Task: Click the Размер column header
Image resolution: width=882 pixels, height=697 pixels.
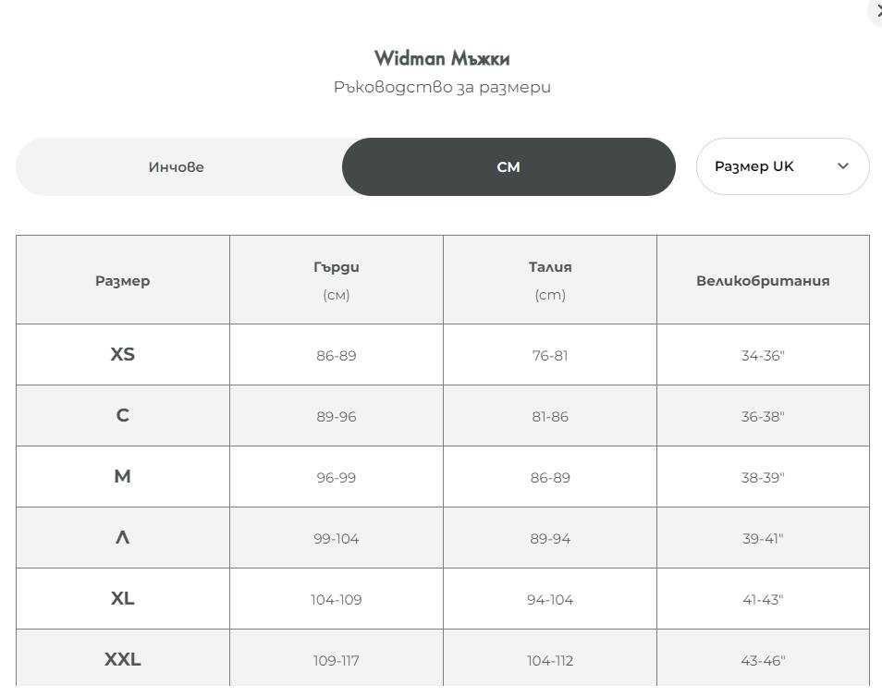Action: (123, 280)
